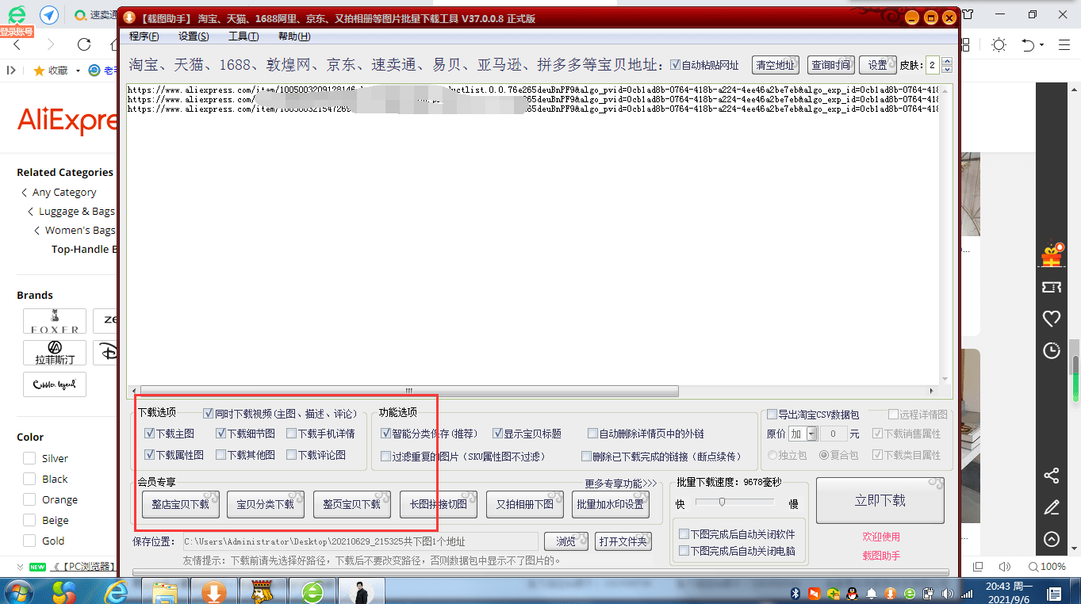Image resolution: width=1081 pixels, height=604 pixels.
Task: Click the 批量加水印设置 button
Action: [611, 504]
